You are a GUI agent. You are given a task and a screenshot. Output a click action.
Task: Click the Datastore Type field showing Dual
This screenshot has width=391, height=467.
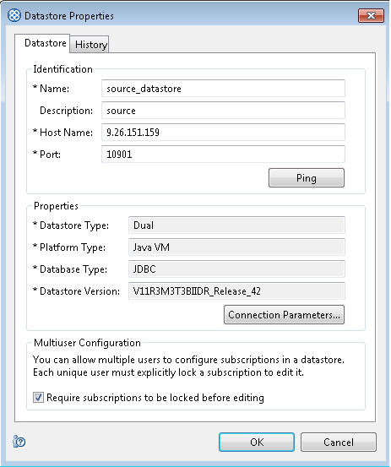(x=236, y=225)
